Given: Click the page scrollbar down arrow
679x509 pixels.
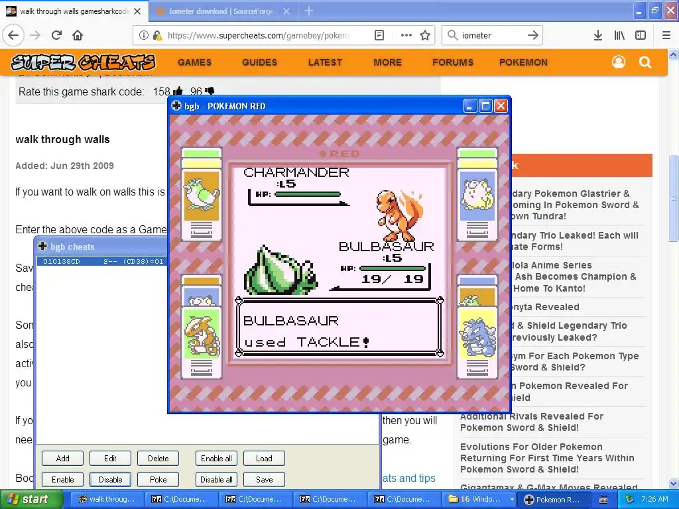Looking at the screenshot, I should click(674, 483).
